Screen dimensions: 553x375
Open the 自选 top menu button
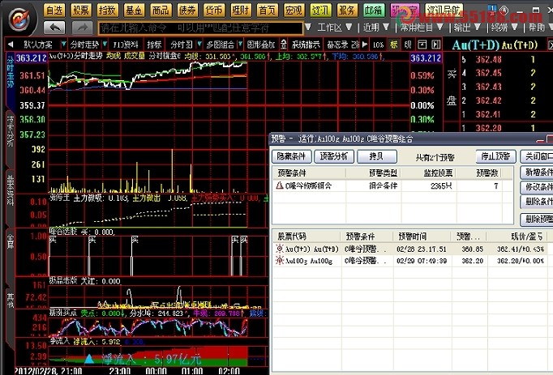click(x=54, y=11)
